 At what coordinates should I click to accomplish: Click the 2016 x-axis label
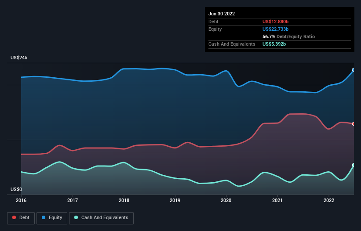21,200
